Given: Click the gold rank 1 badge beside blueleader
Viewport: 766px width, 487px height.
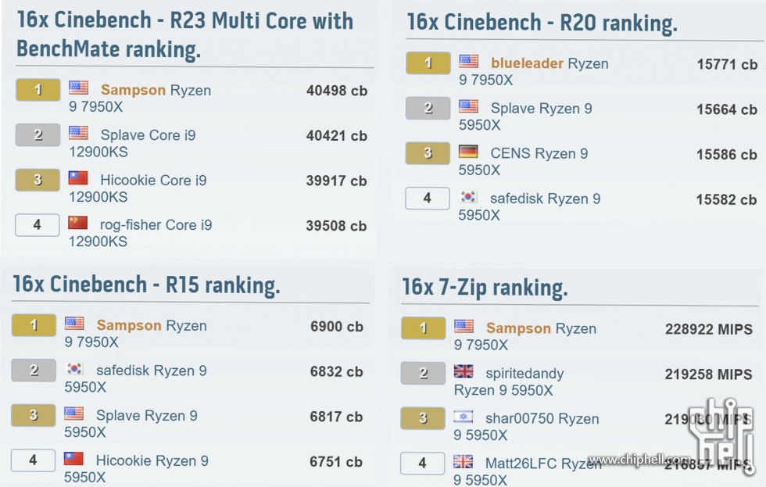Looking at the screenshot, I should tap(428, 63).
